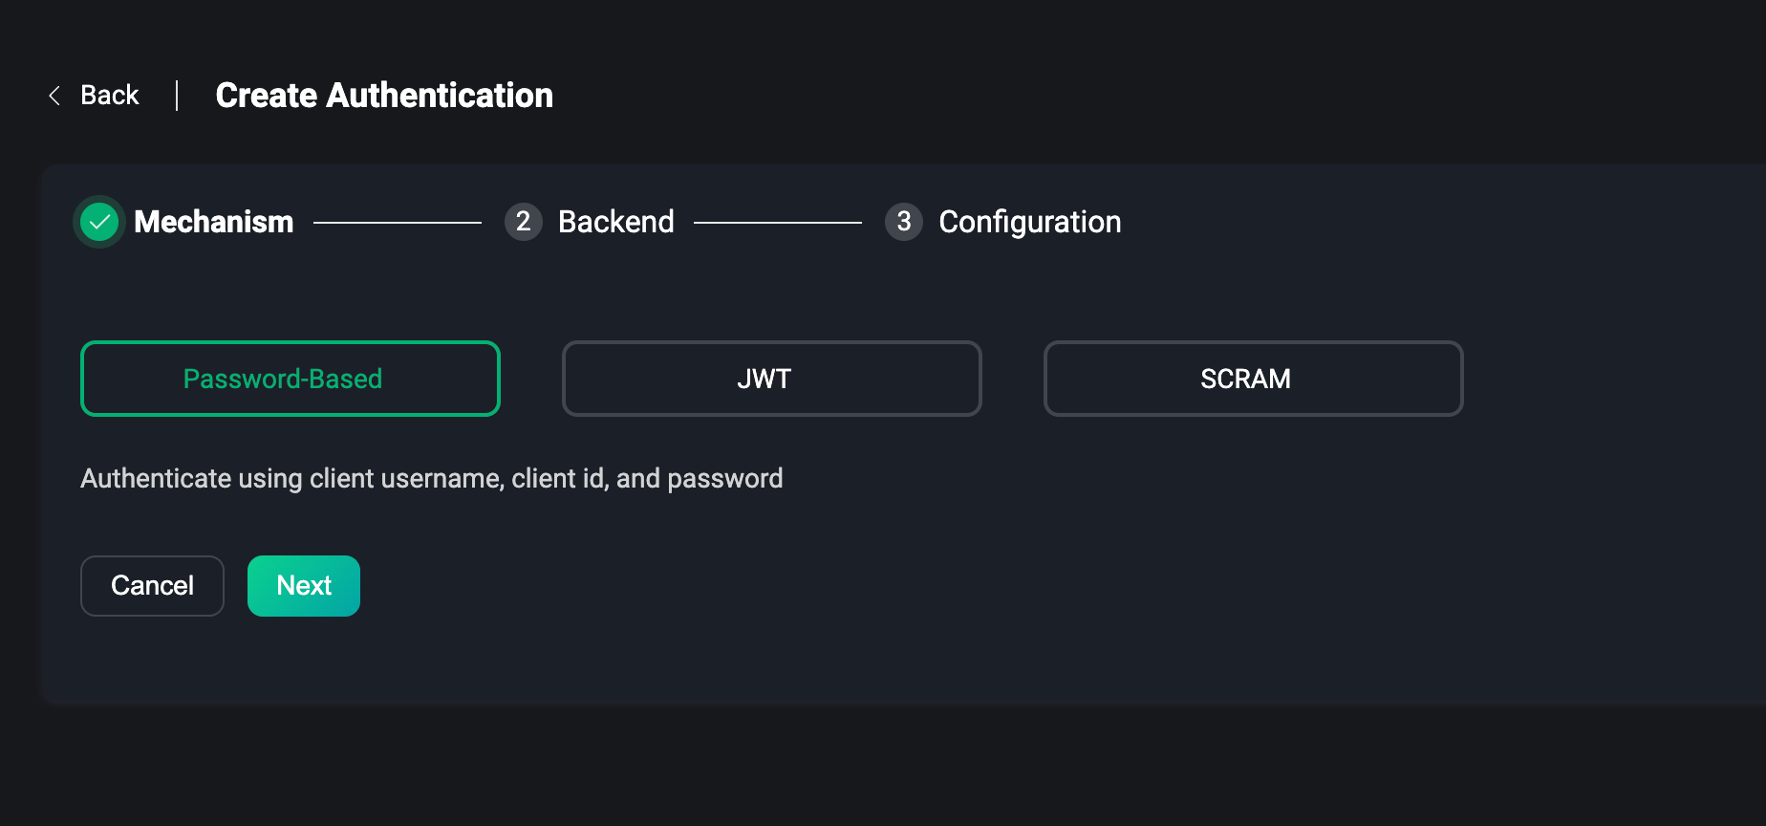Screen dimensions: 1766x826
Task: Click the green checkmark Mechanism step icon
Action: coord(99,222)
